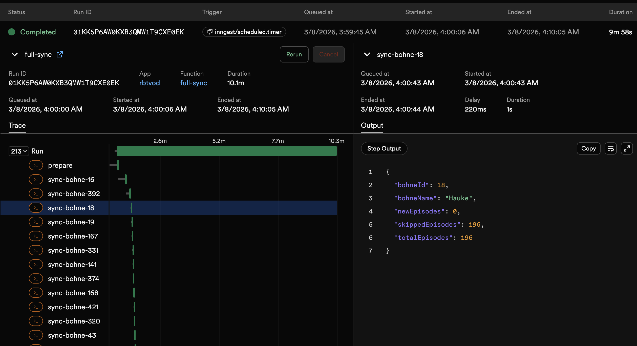Screen dimensions: 637x346
Task: Click the step icon beside sync-bohne-19
Action: point(36,222)
